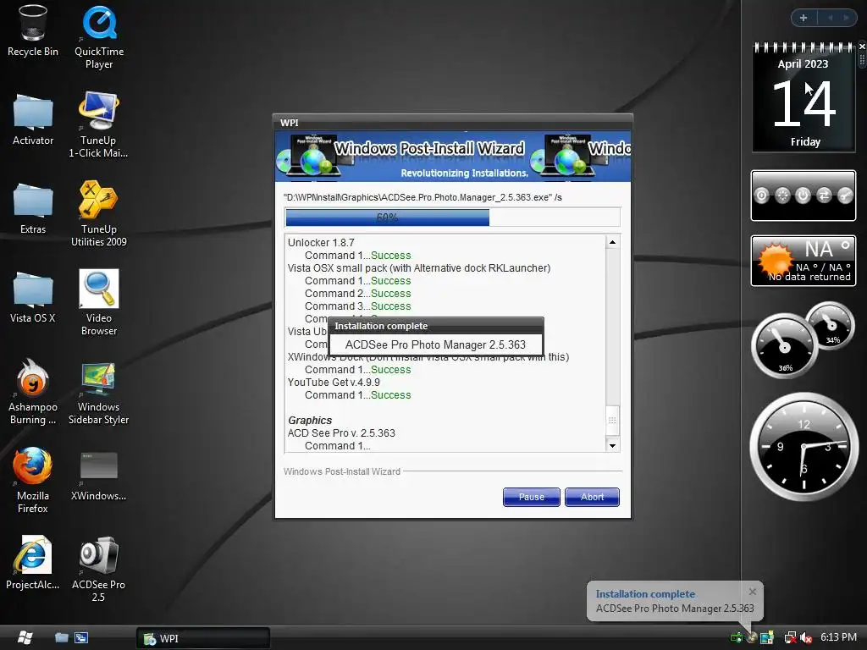Click the folder quick launch icon in taskbar
The height and width of the screenshot is (650, 867).
[x=61, y=638]
